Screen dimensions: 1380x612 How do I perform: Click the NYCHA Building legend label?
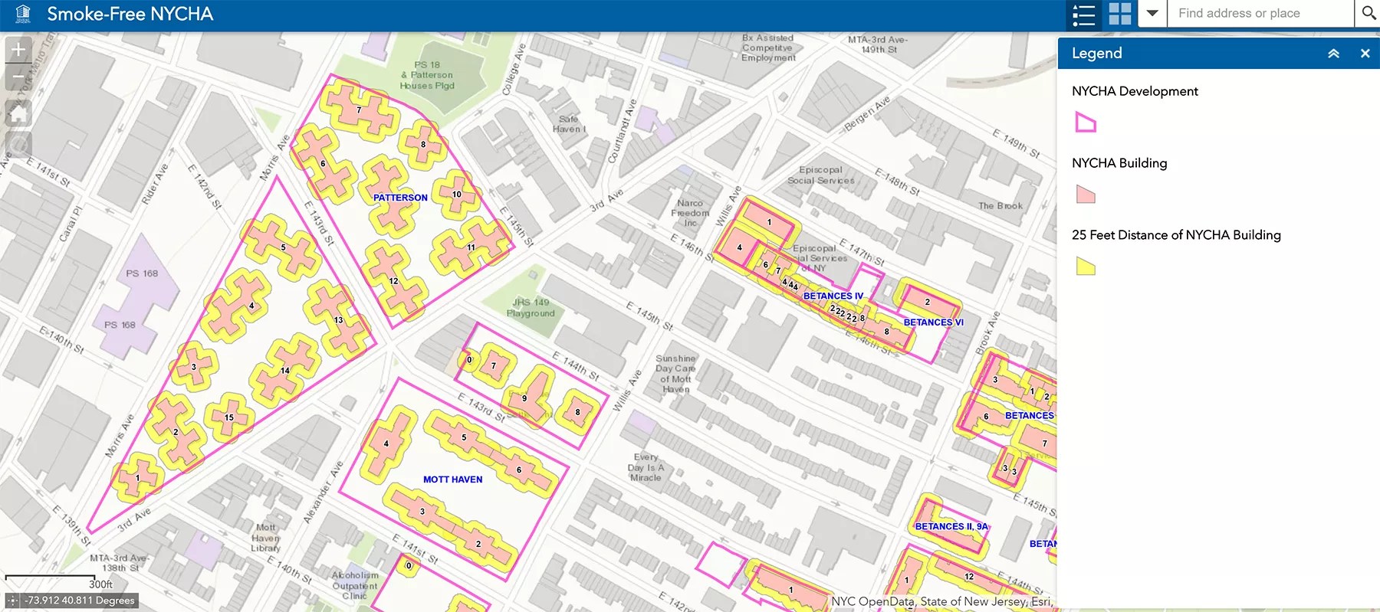pyautogui.click(x=1119, y=163)
